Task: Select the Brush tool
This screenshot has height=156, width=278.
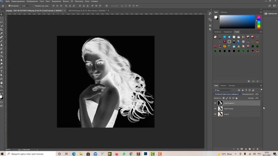Action: [x=2, y=41]
